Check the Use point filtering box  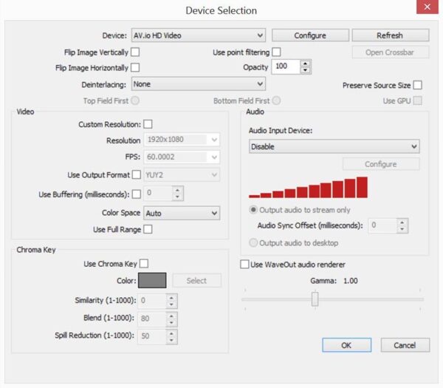(x=276, y=52)
